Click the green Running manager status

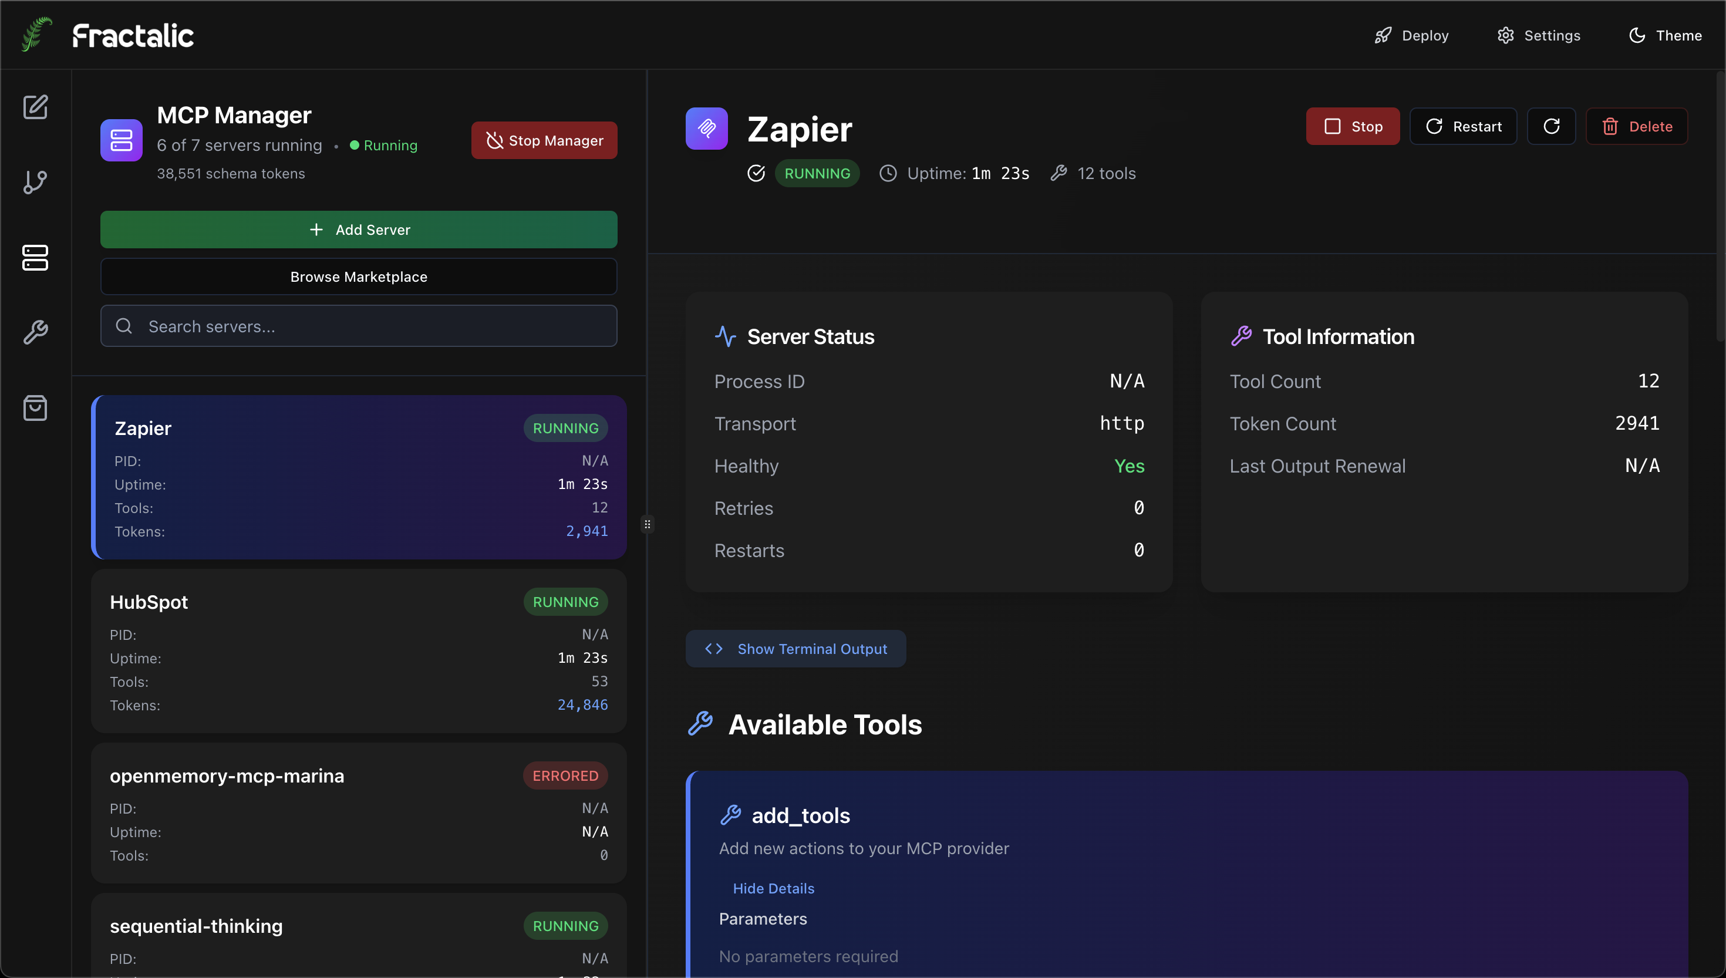pyautogui.click(x=383, y=145)
